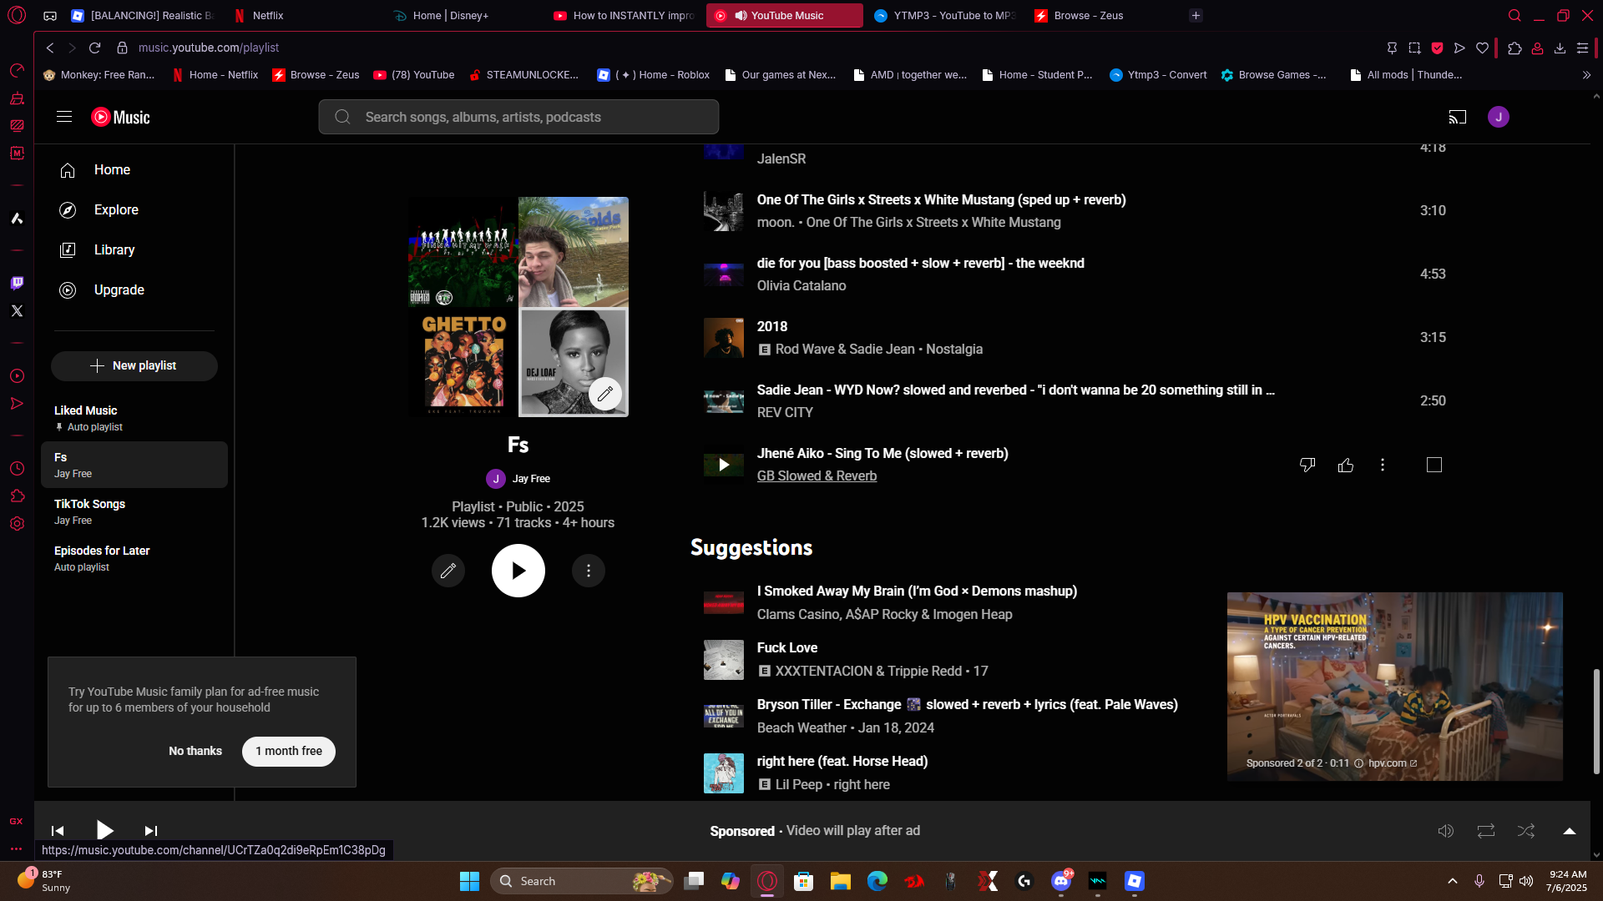Like the Jhené Aiko Sing To Me track
Image resolution: width=1603 pixels, height=901 pixels.
click(x=1346, y=465)
